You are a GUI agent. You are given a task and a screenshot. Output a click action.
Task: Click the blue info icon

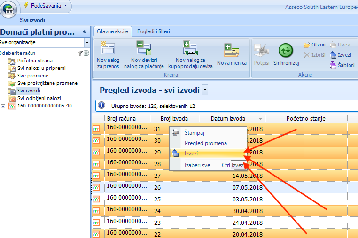(101, 105)
